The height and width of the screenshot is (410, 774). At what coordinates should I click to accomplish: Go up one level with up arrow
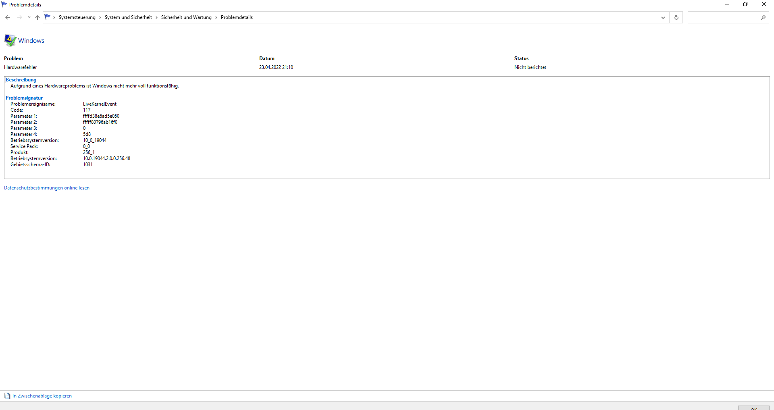[37, 17]
